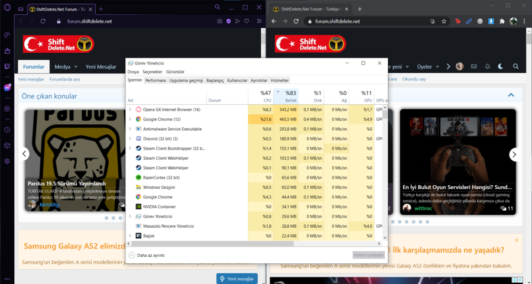This screenshot has width=532, height=284.
Task: Open History clock icon in Opera sidebar
Action: 7,130
